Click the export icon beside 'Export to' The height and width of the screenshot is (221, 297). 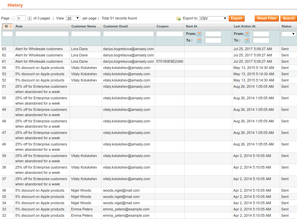[179, 18]
